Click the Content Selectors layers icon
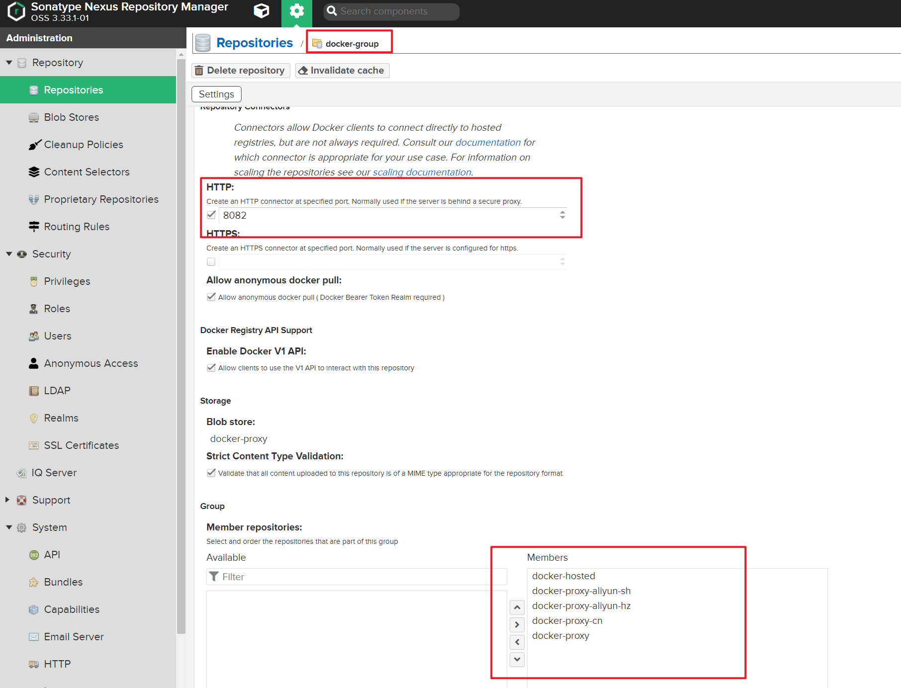901x688 pixels. click(x=34, y=172)
